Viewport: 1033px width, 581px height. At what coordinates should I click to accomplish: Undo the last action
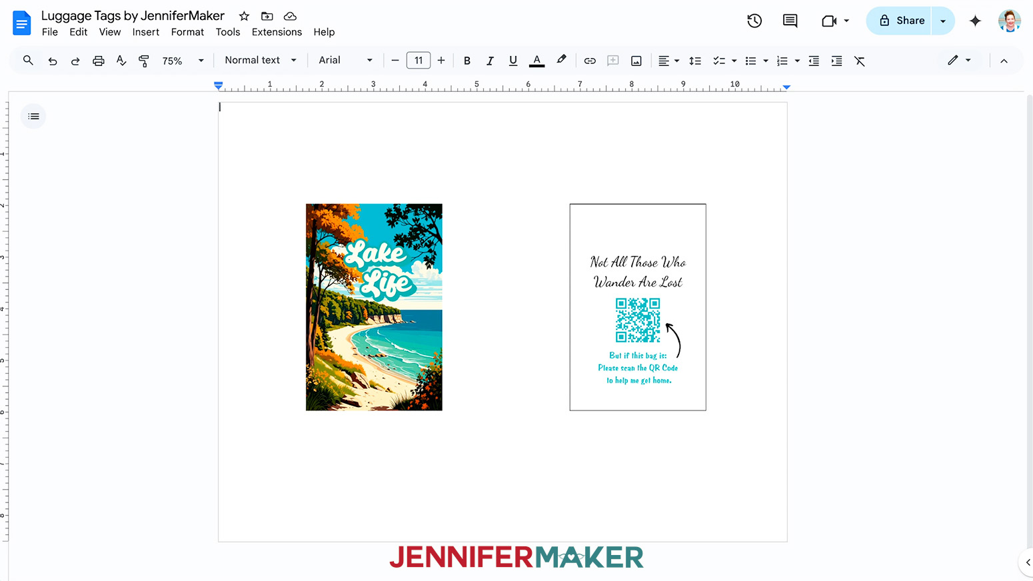pos(52,61)
